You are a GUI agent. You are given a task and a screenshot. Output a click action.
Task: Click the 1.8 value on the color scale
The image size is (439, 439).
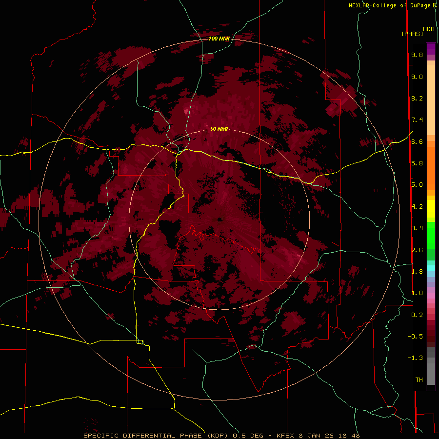[417, 272]
